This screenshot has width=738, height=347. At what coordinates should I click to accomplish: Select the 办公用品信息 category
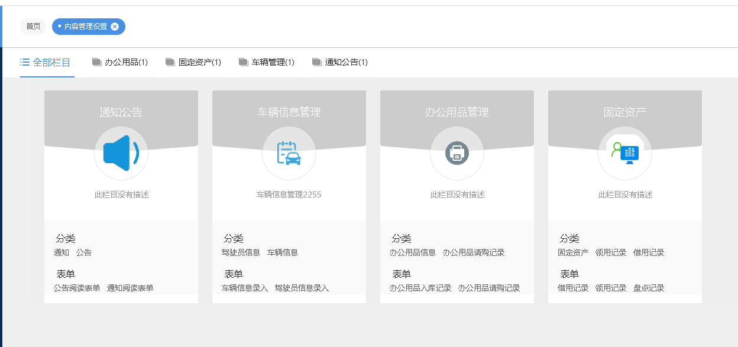(413, 252)
